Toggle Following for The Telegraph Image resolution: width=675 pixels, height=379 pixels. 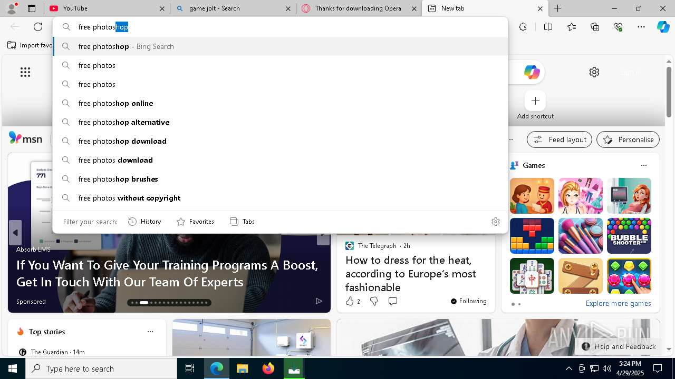[468, 301]
